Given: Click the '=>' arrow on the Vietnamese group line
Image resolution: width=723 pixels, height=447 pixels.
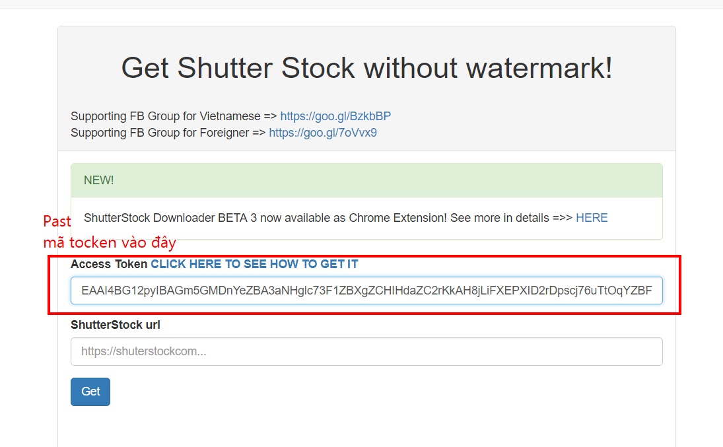Looking at the screenshot, I should (270, 116).
